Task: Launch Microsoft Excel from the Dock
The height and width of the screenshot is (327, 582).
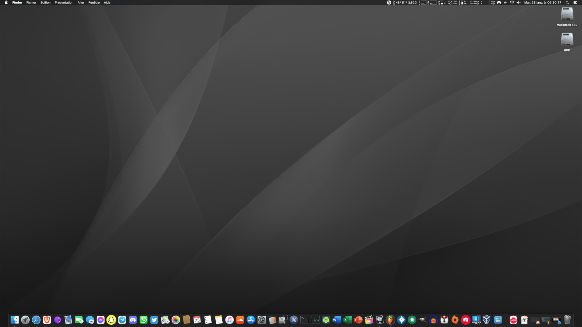Action: (x=347, y=320)
